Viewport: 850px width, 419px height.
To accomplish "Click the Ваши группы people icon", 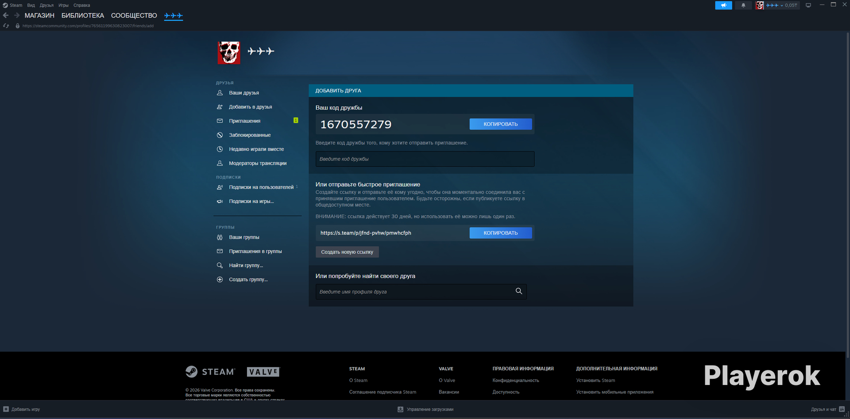I will (220, 237).
